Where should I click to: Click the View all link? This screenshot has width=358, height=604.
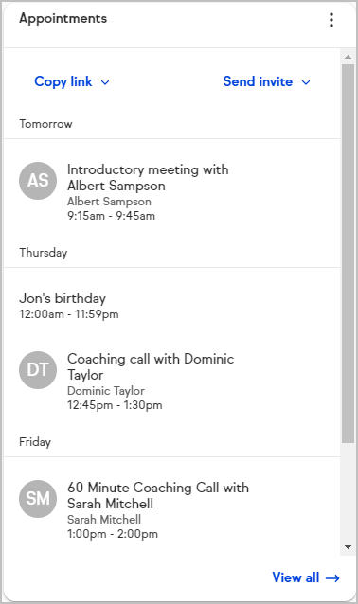(306, 577)
